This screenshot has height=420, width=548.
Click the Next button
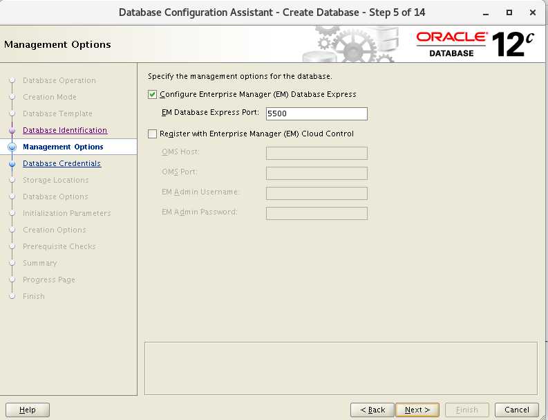click(x=417, y=410)
